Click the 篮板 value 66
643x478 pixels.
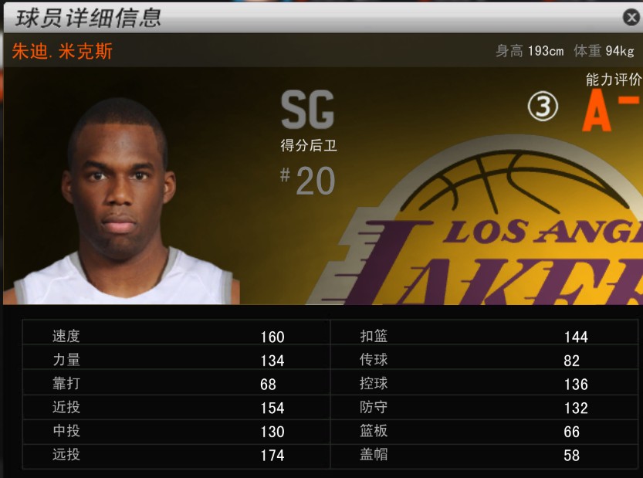[x=571, y=432]
